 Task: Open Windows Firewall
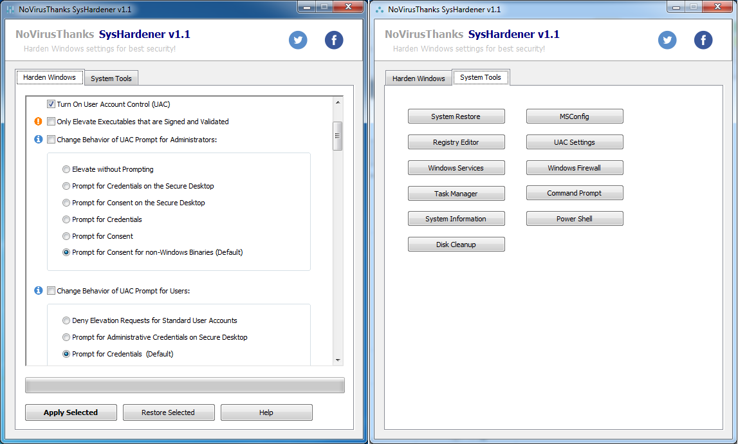[574, 167]
